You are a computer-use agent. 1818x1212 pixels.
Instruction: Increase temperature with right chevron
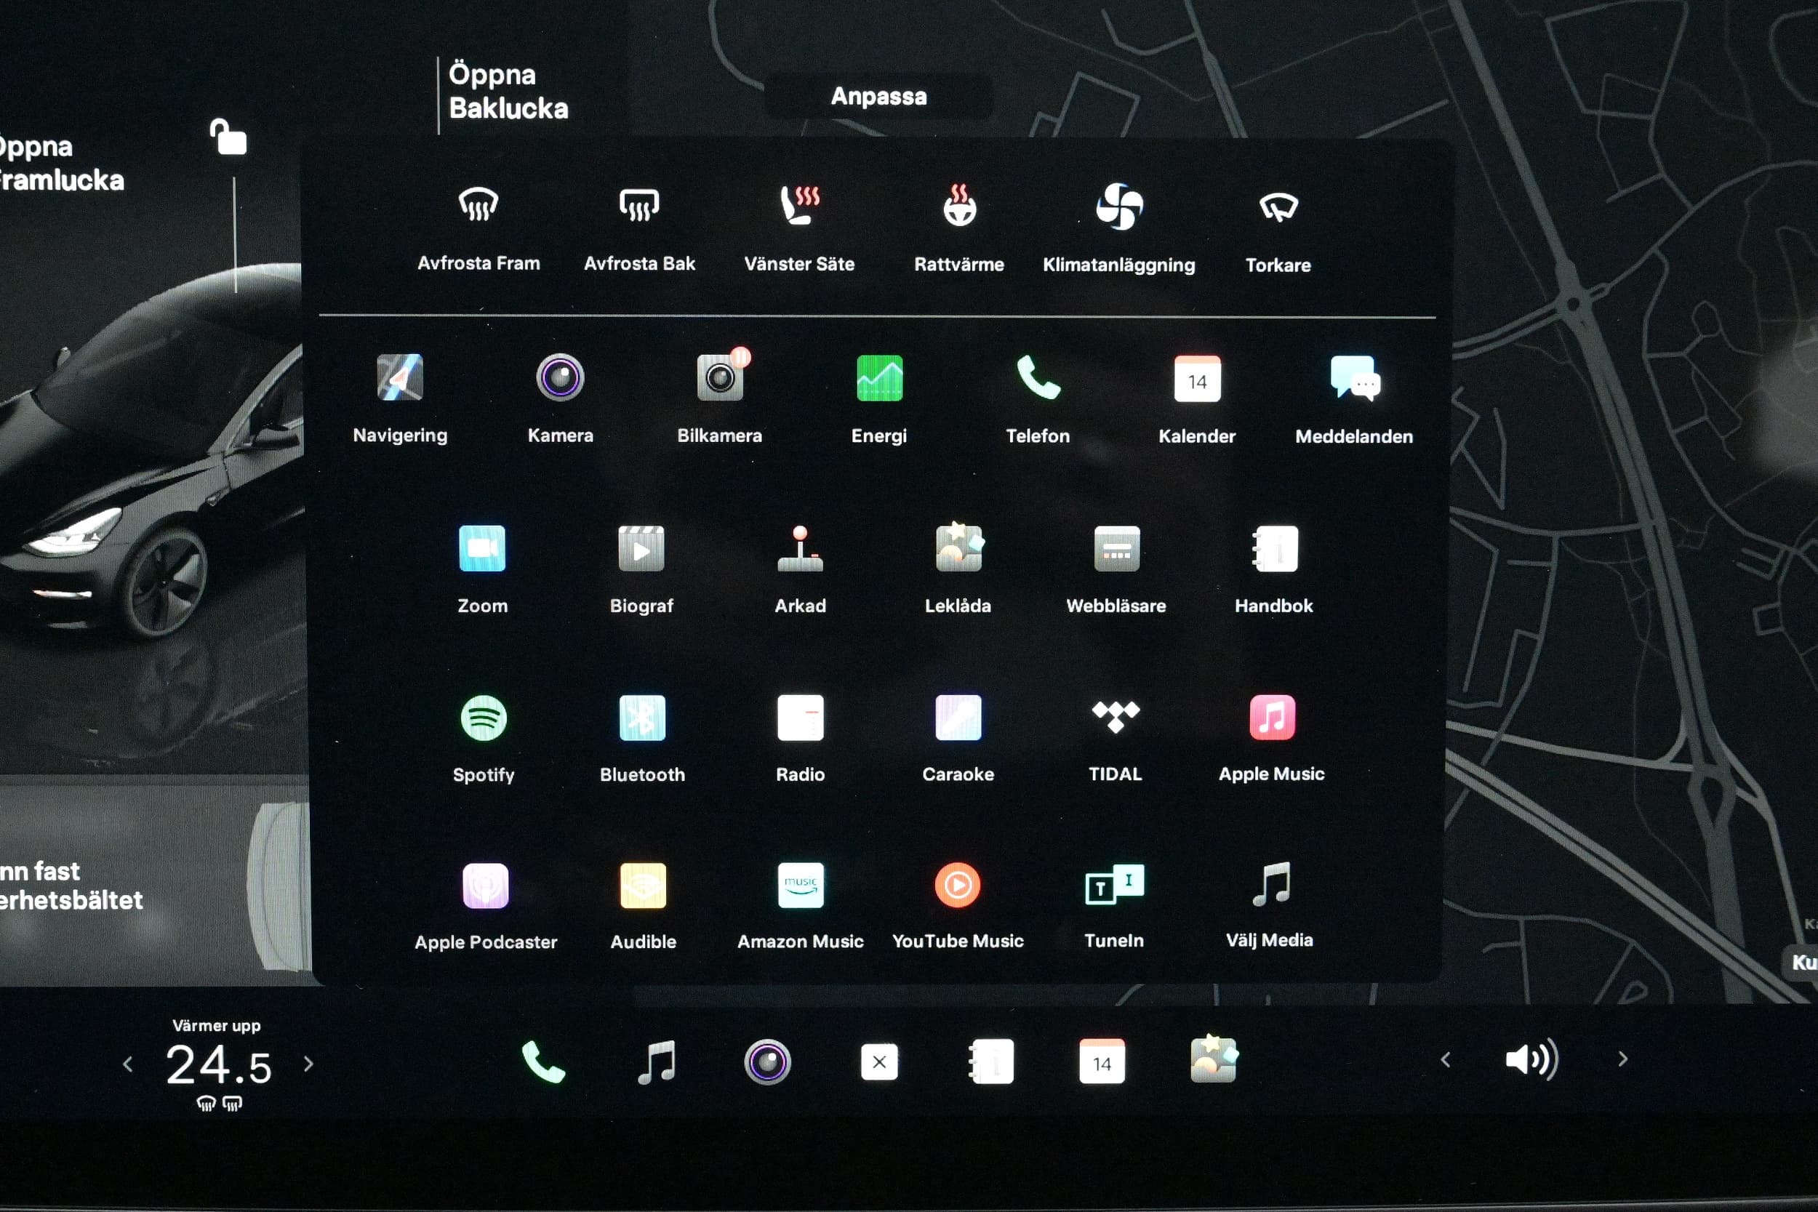(309, 1064)
